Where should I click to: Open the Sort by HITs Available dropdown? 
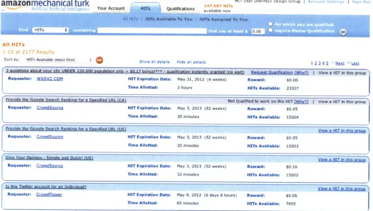59,60
